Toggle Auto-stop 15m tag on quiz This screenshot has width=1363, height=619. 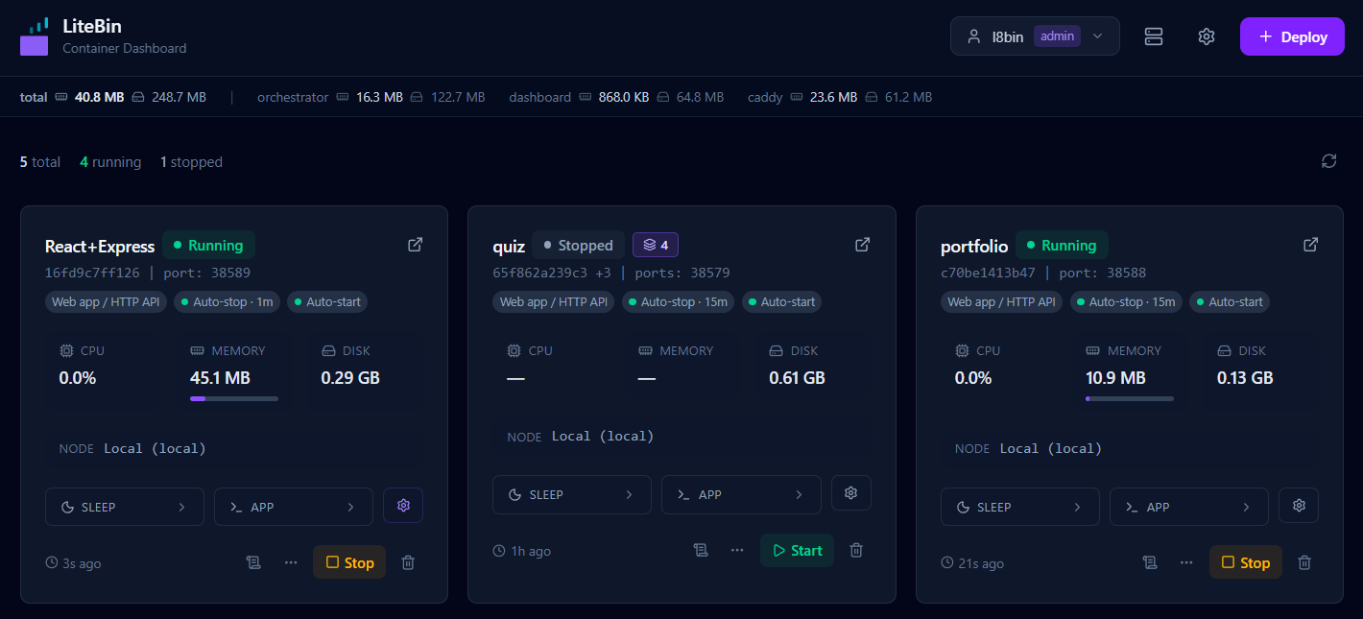tap(679, 301)
